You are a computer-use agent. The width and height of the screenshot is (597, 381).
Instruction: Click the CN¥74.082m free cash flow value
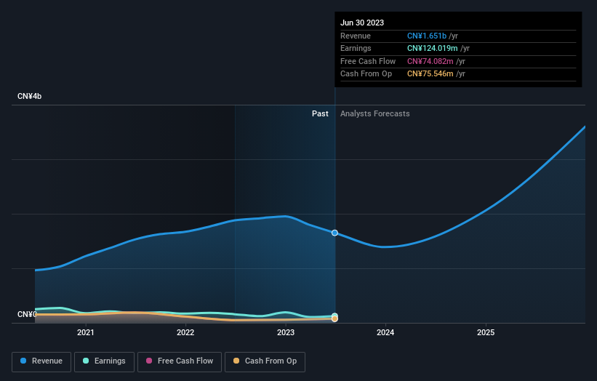tap(430, 61)
